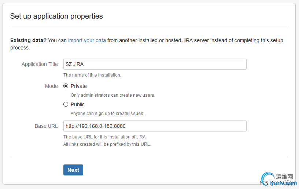Select the Private mode radio button
The width and height of the screenshot is (299, 189).
pos(66,86)
